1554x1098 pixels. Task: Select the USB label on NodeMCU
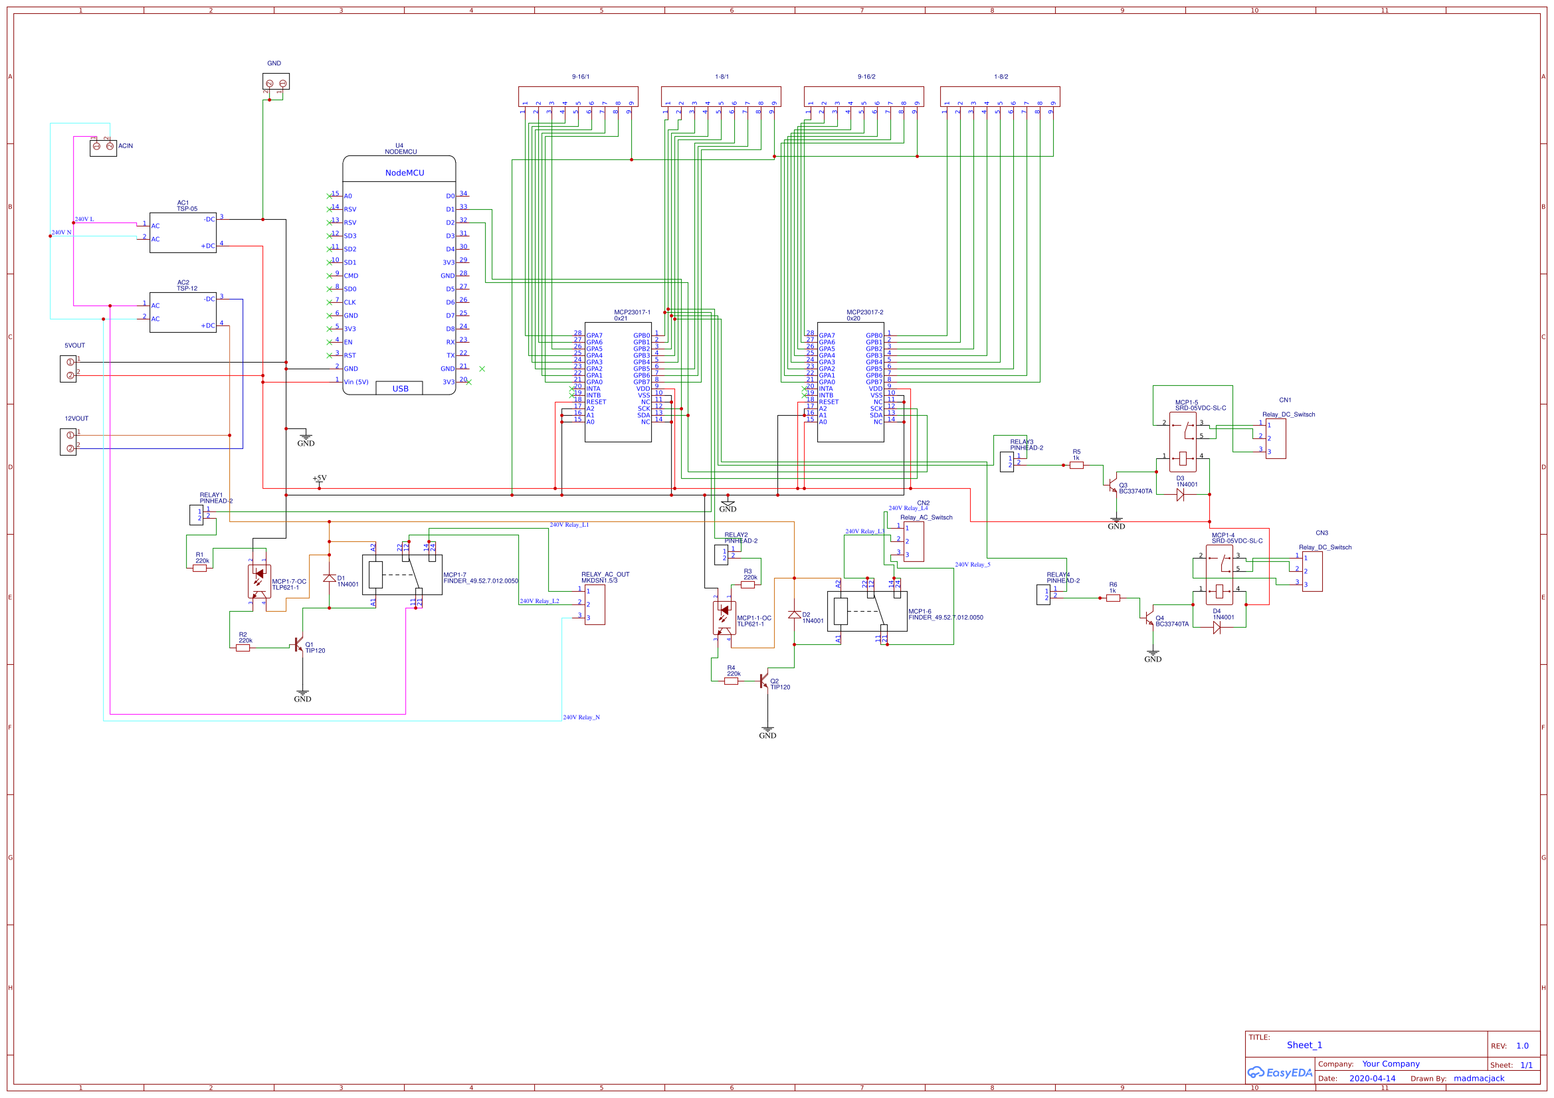pos(401,389)
